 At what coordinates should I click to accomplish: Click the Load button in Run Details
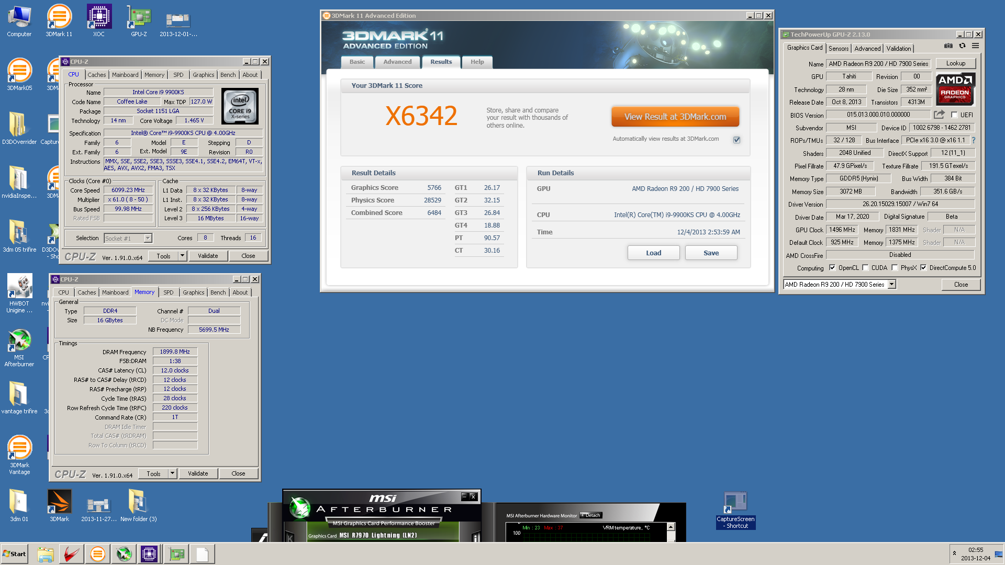click(653, 253)
